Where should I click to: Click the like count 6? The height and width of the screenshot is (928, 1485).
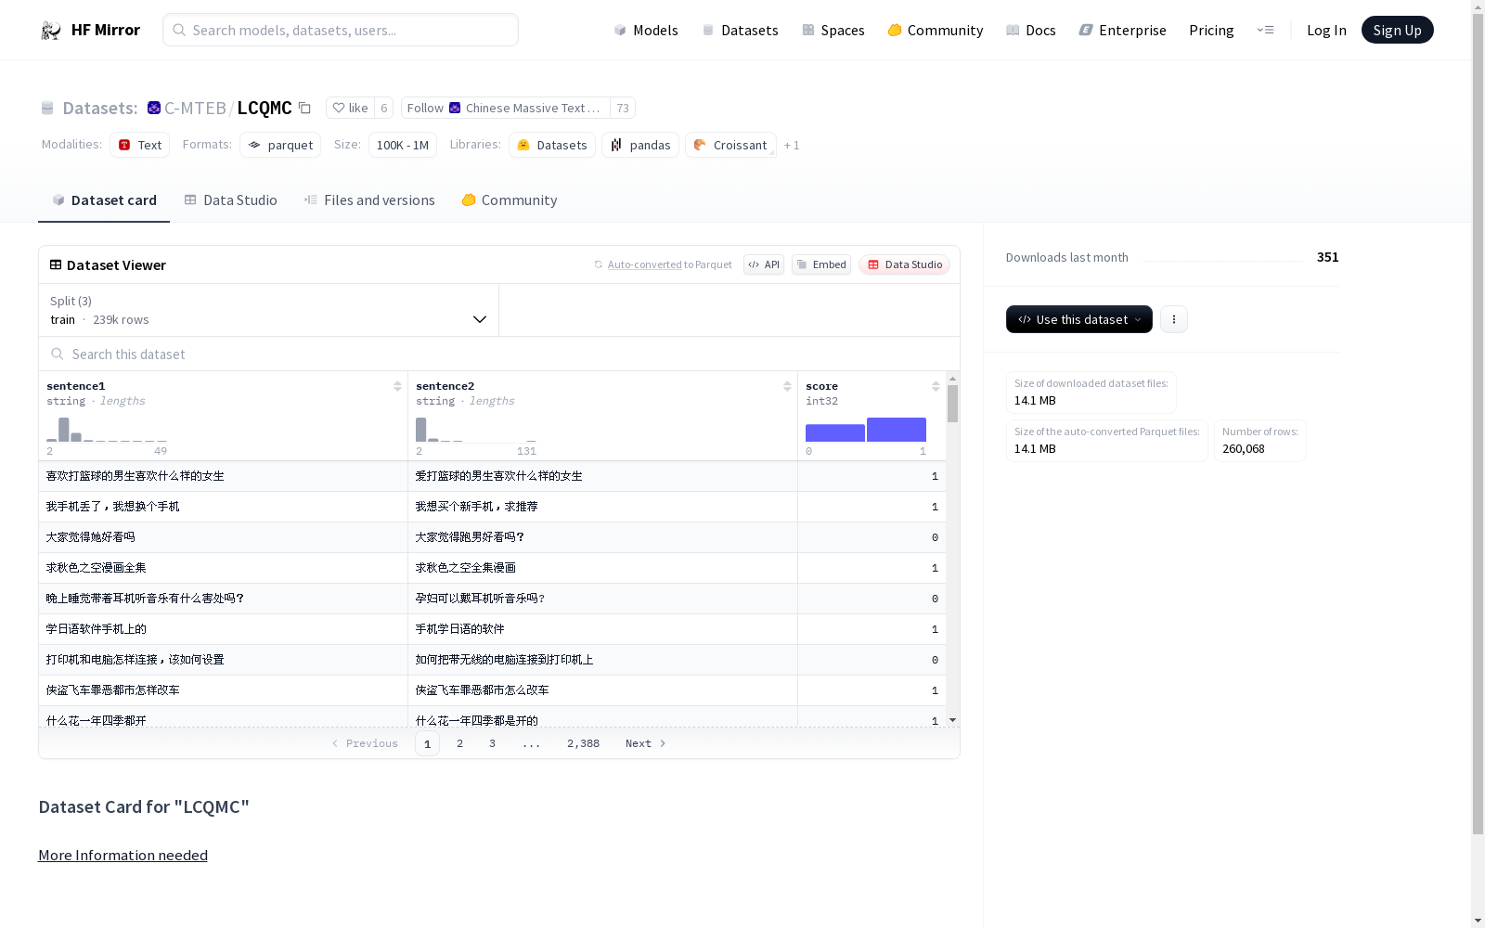tap(384, 108)
